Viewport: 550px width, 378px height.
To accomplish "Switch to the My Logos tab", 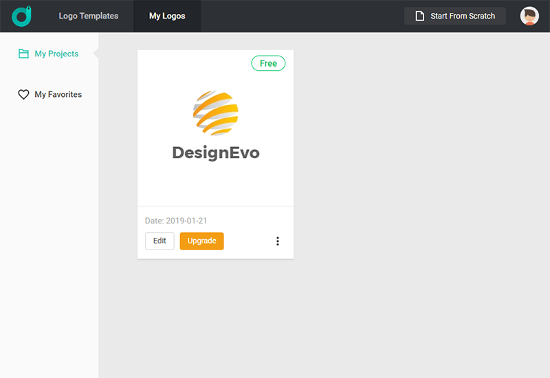I will tap(167, 16).
